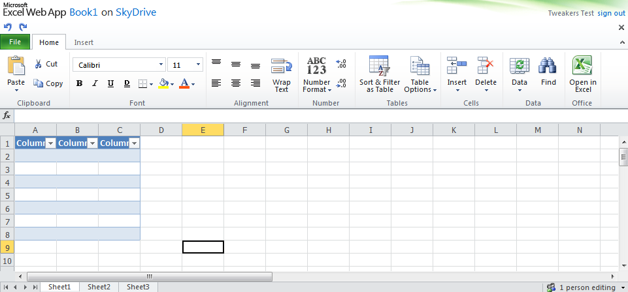Open the Table Options menu

pos(420,75)
